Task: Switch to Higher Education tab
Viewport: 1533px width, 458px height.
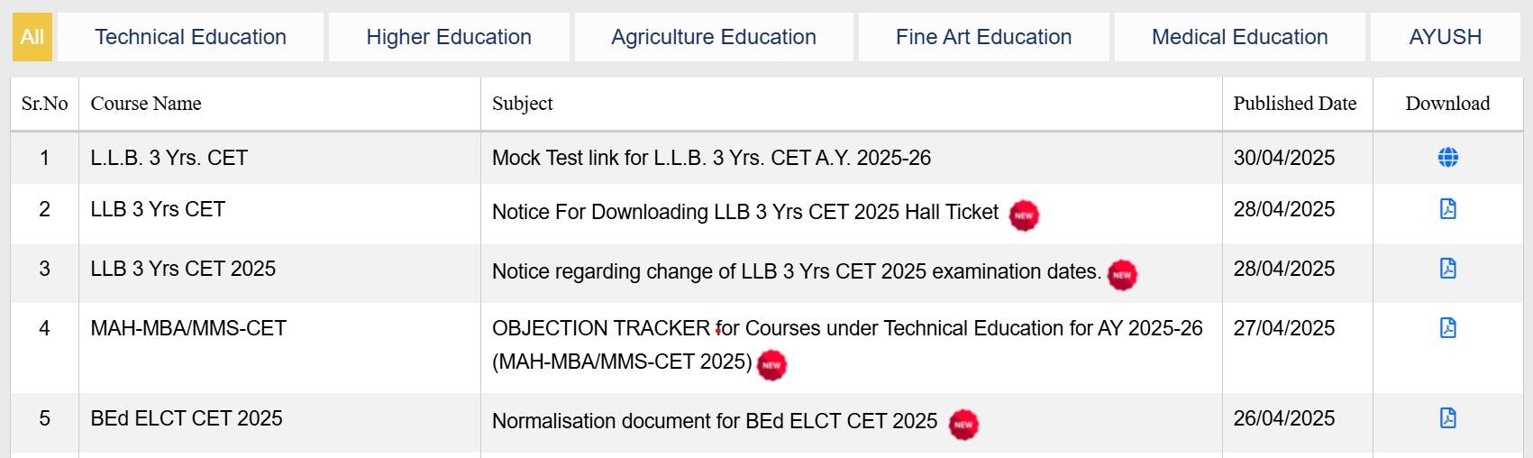Action: click(449, 37)
